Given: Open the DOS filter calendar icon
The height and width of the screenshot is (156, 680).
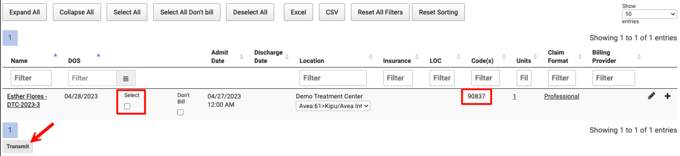Looking at the screenshot, I should pos(126,78).
